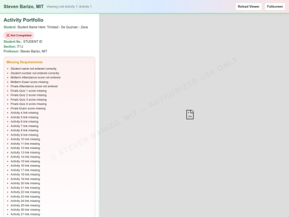This screenshot has height=217, width=289.
Task: Click 'Finals Quiz 1 score missing' item
Action: [28, 91]
